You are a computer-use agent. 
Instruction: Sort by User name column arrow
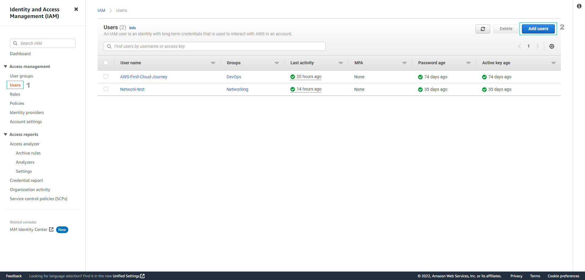[x=213, y=63]
